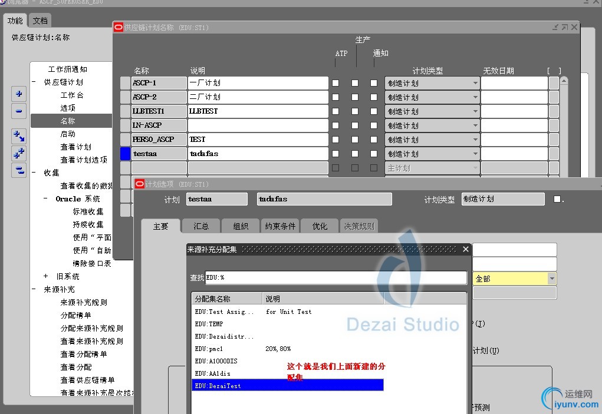Toggle 通知 checkbox for testaa row
The width and height of the screenshot is (602, 414).
[x=374, y=154]
